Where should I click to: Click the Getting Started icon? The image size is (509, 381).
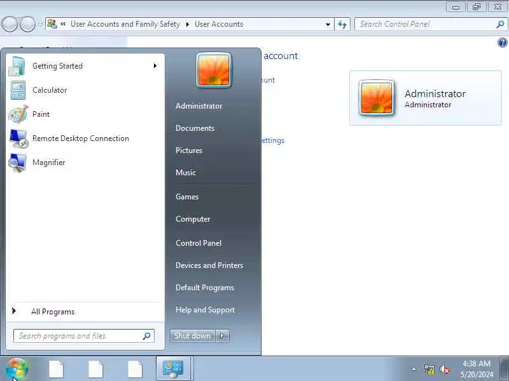(17, 66)
